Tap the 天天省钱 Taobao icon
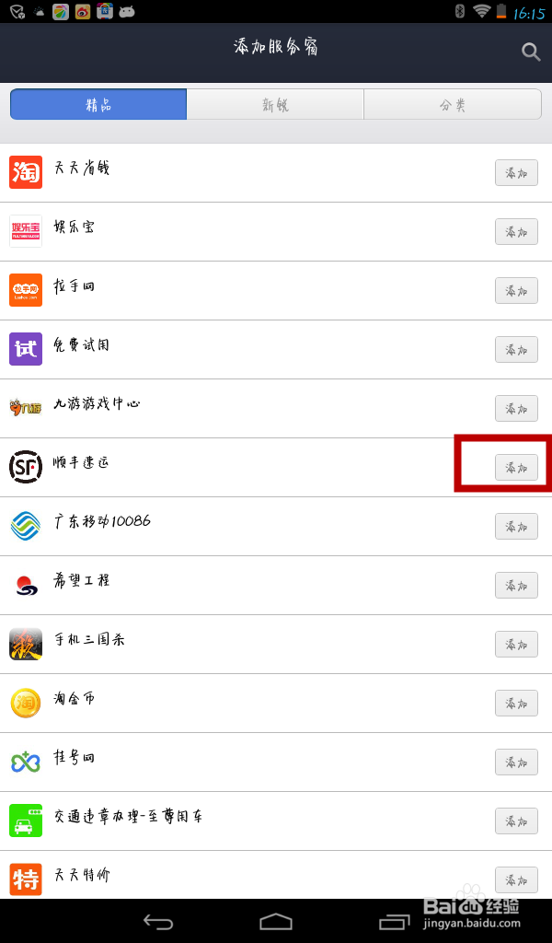Screen dimensions: 552x943 (26, 172)
